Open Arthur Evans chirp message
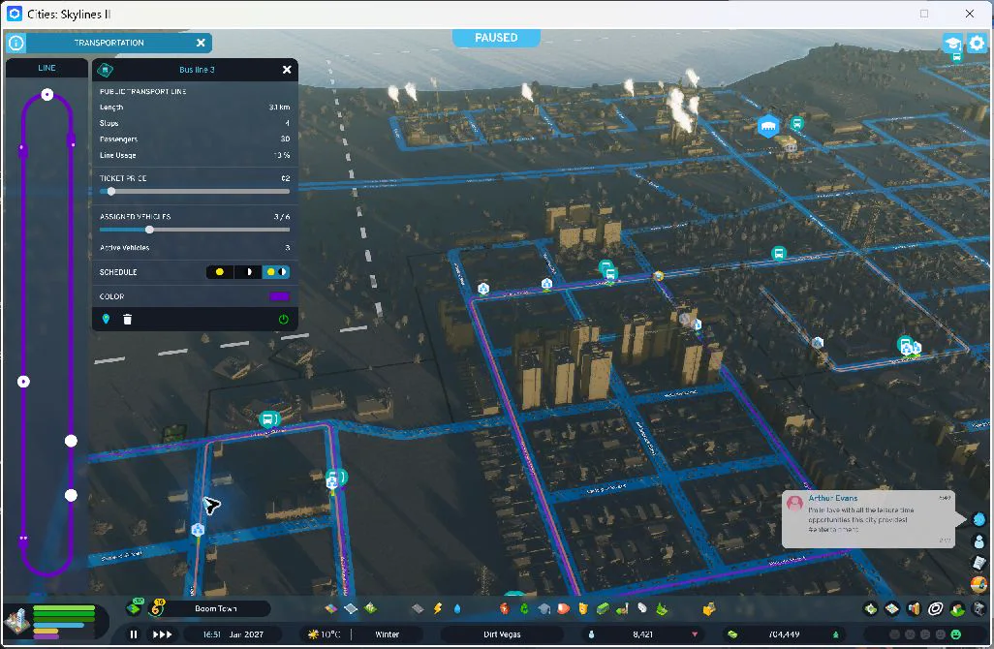 pos(868,519)
